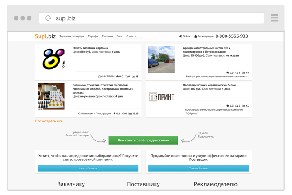Open the browser hamburger menu
292x195 pixels.
coord(274,18)
